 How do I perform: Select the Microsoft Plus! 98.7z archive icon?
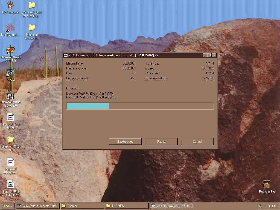[11, 117]
